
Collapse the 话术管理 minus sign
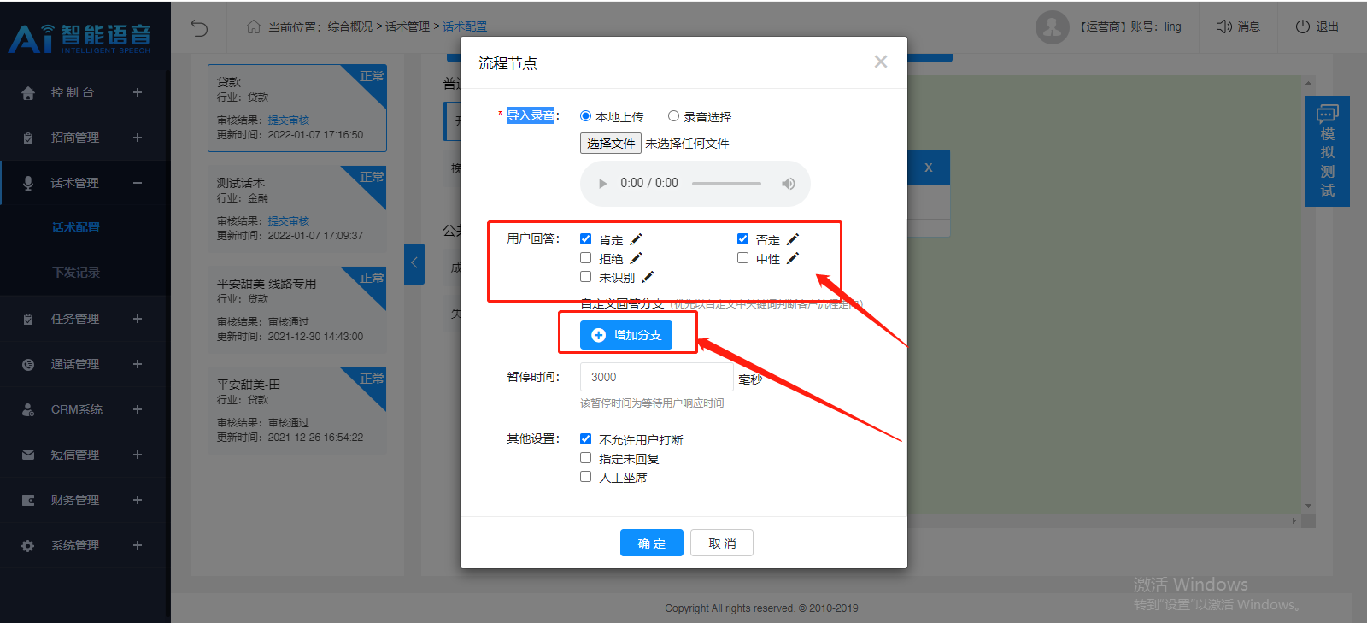coord(138,183)
